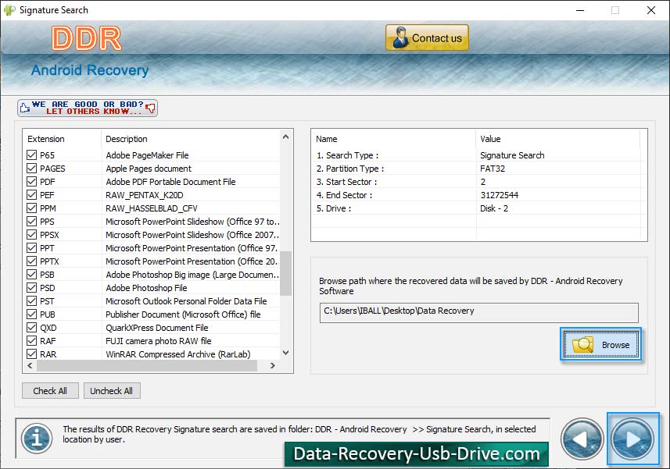Select 'Apple Pages document' description

click(x=149, y=169)
